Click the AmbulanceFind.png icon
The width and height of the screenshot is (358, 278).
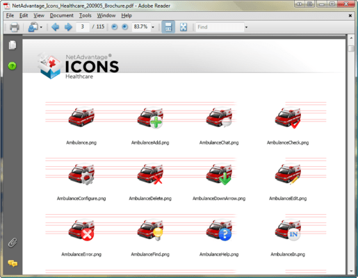tap(150, 230)
